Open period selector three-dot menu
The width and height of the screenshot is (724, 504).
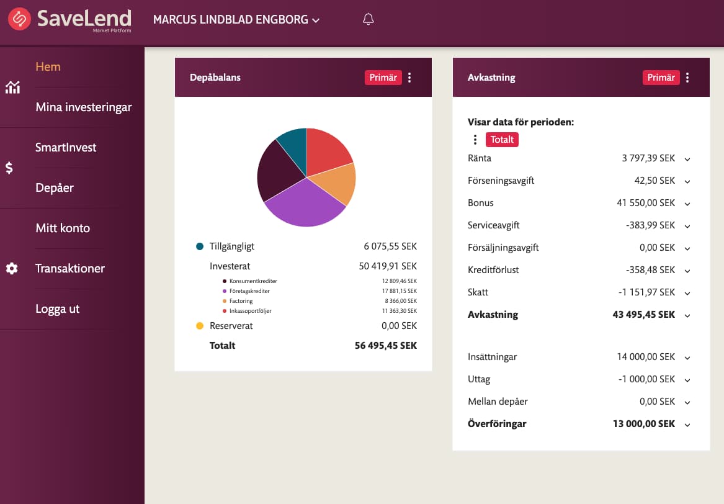(475, 140)
